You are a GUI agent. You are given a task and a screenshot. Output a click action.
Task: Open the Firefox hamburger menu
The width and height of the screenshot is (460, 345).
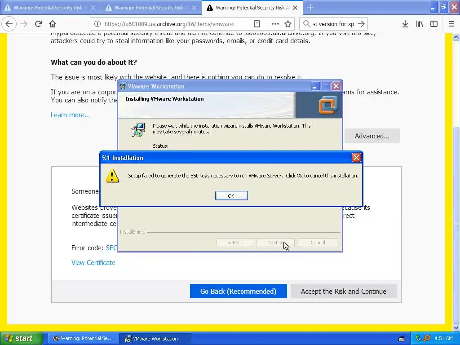click(451, 24)
